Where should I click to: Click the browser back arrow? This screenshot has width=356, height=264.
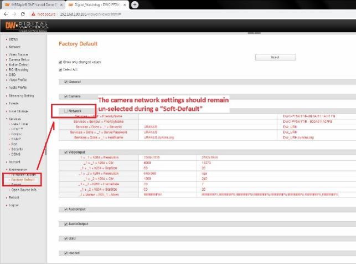coord(6,13)
